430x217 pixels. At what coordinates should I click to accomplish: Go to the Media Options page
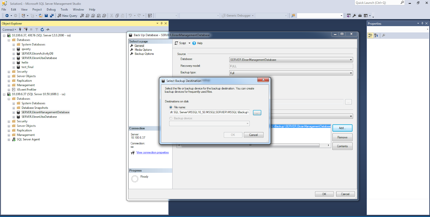coord(143,50)
